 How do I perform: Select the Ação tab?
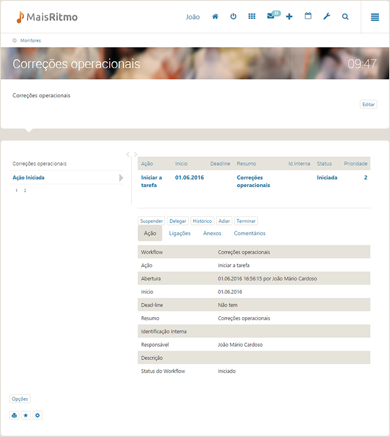[x=150, y=233]
